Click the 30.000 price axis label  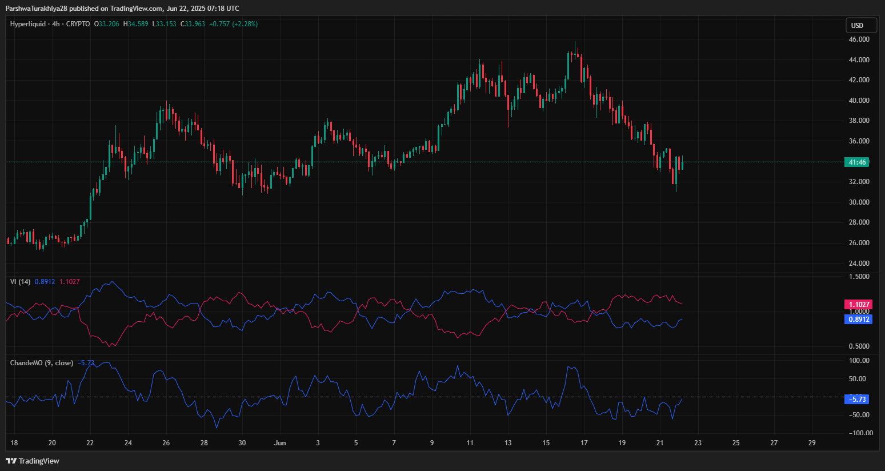(x=859, y=202)
